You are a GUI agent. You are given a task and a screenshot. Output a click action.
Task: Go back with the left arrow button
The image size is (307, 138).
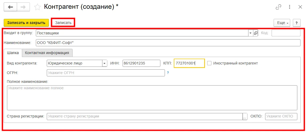tap(10, 7)
